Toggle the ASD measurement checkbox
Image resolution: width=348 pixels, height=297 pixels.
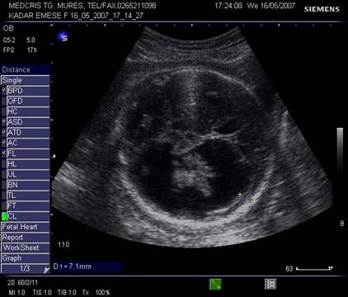[x=3, y=122]
